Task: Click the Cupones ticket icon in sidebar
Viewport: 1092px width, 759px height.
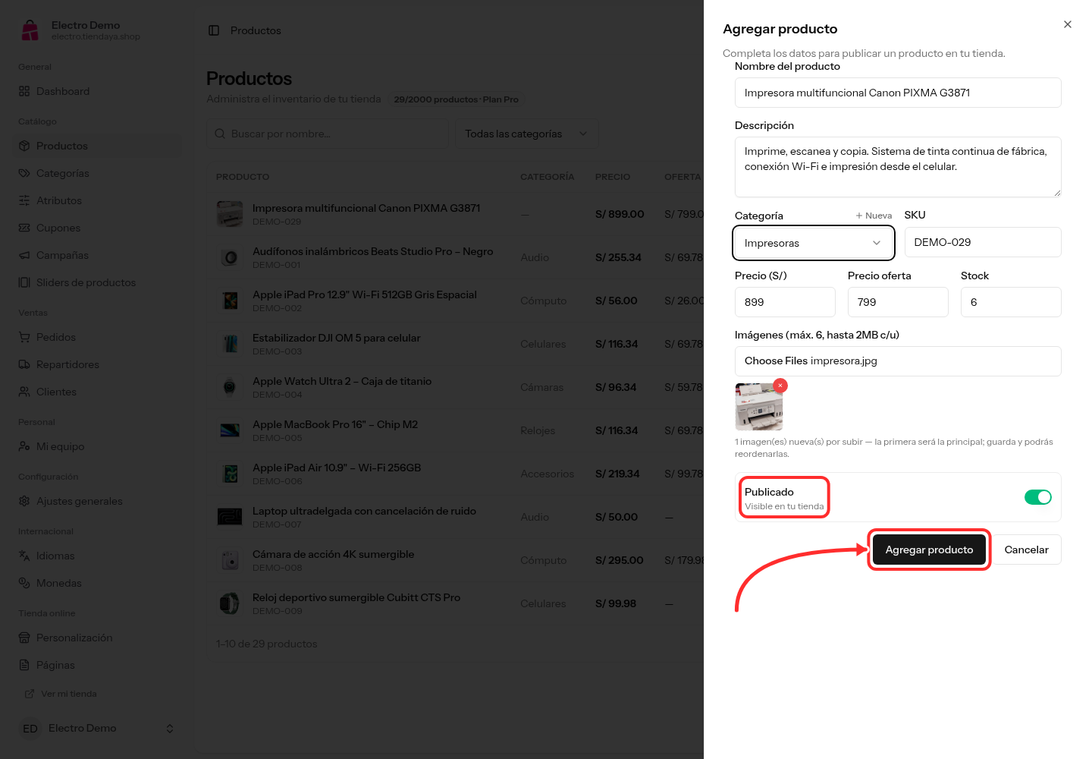Action: click(24, 228)
